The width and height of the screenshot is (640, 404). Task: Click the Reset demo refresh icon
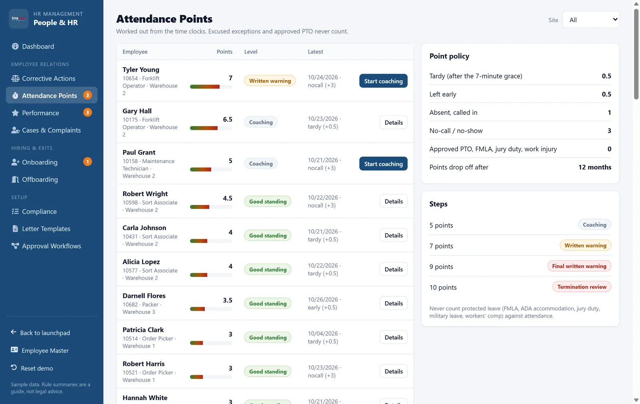pos(14,367)
